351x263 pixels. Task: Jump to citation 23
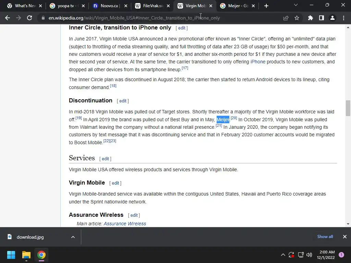(x=113, y=141)
